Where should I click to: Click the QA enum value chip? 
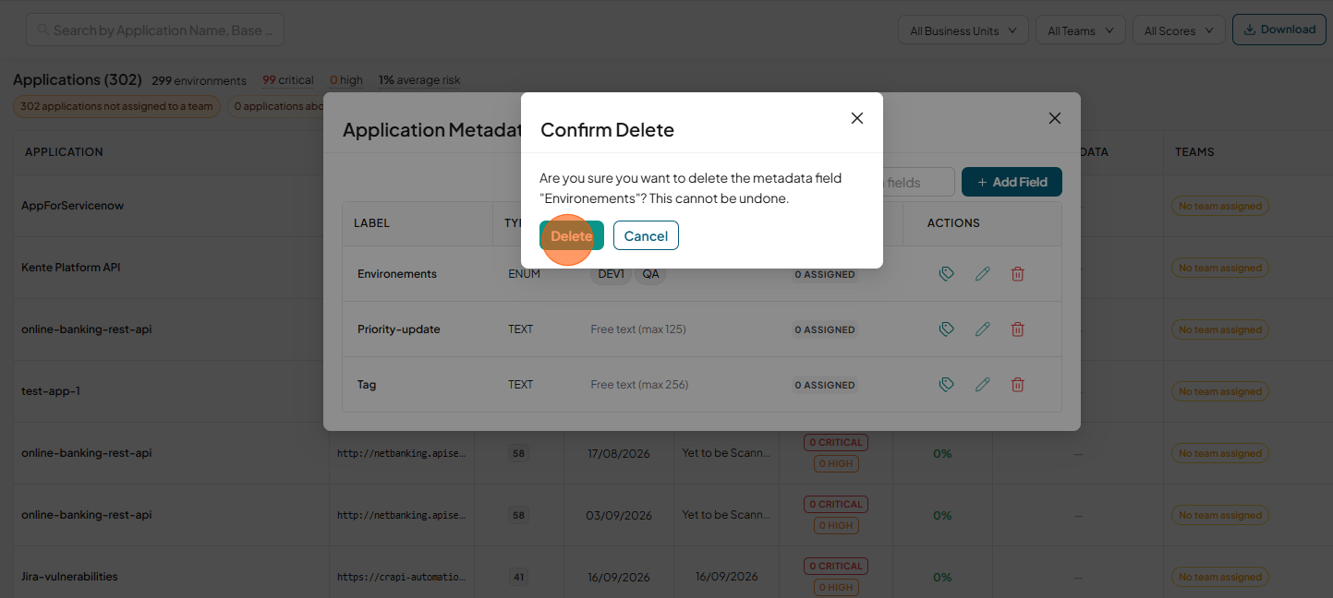(651, 274)
